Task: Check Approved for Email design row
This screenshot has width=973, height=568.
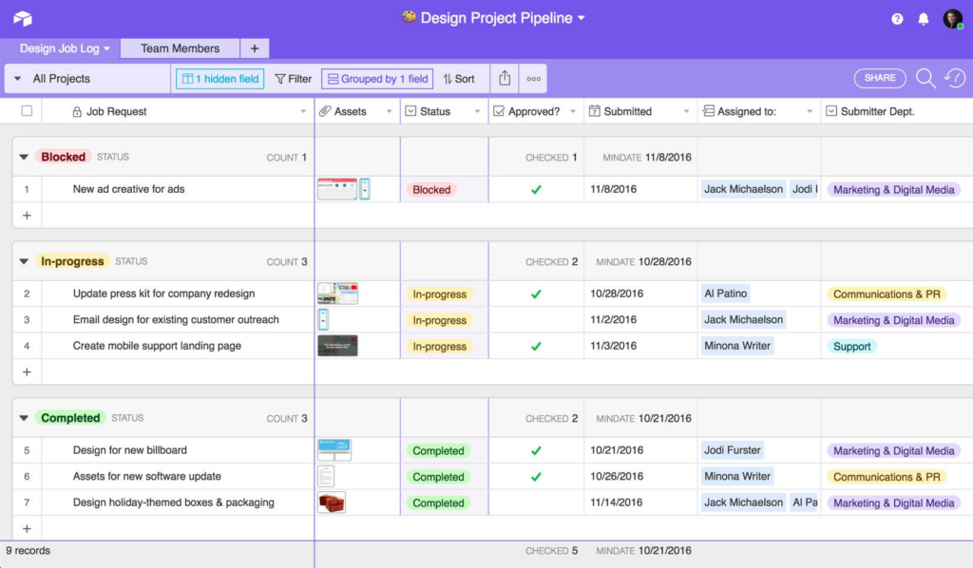Action: point(536,320)
